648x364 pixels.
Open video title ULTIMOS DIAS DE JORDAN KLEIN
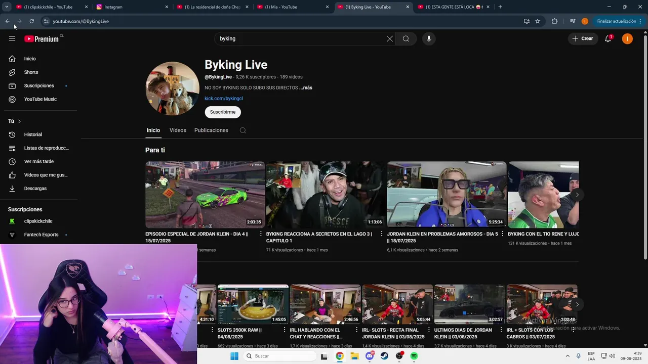463,333
